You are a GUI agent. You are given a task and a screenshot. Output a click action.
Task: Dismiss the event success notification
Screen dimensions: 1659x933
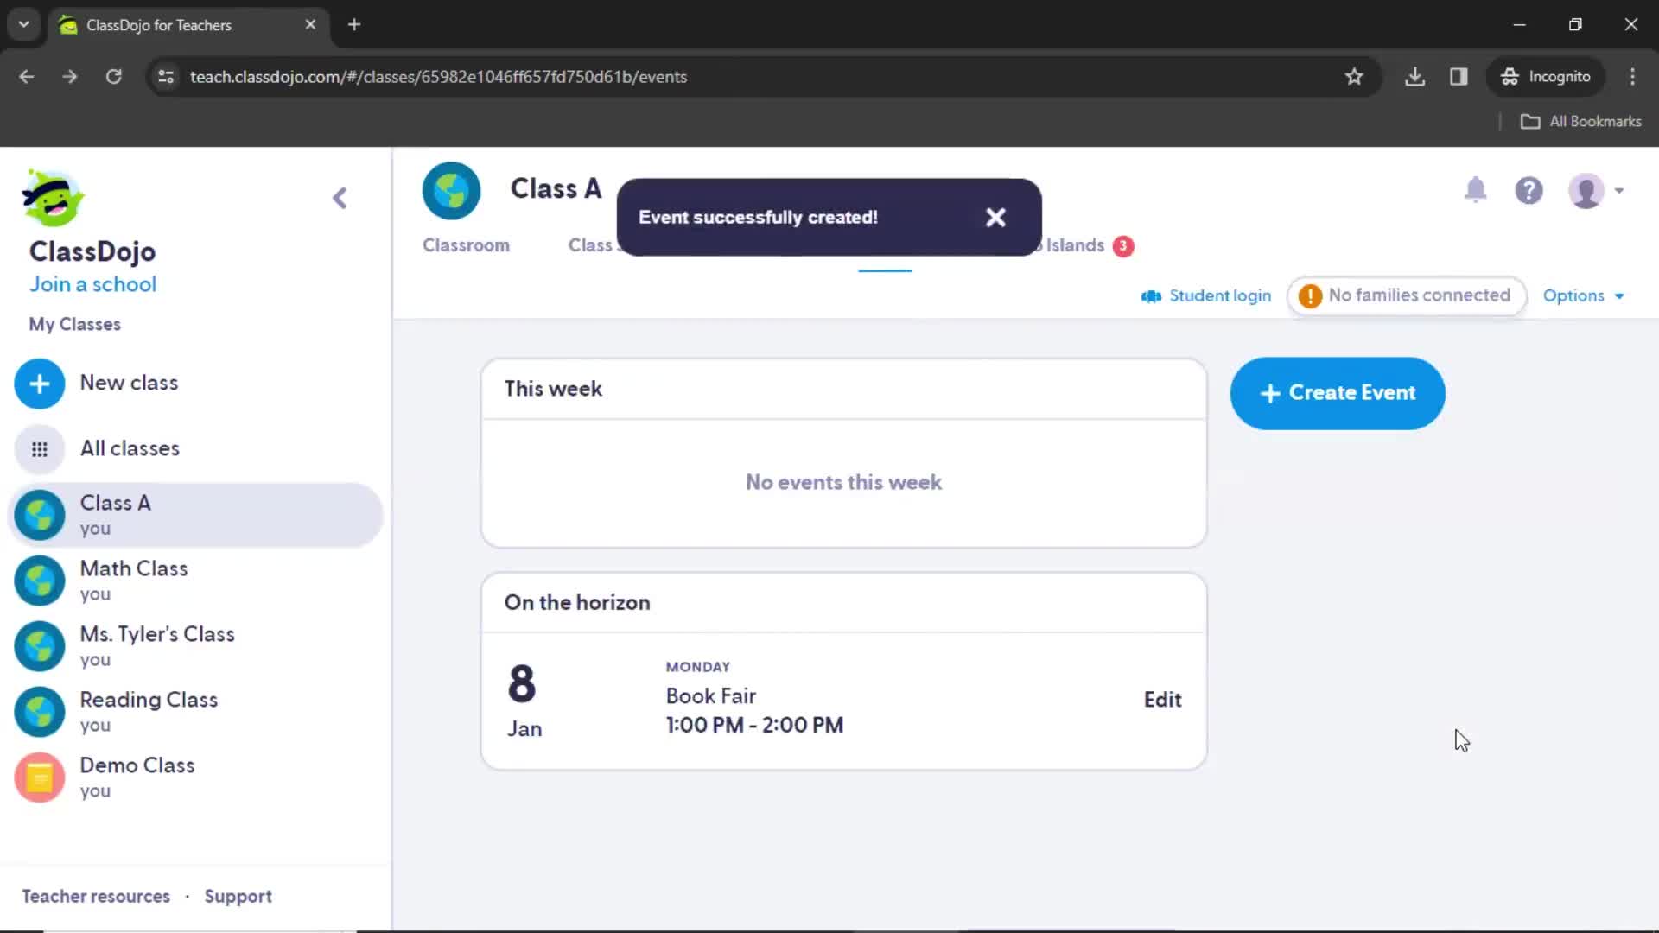(x=994, y=218)
